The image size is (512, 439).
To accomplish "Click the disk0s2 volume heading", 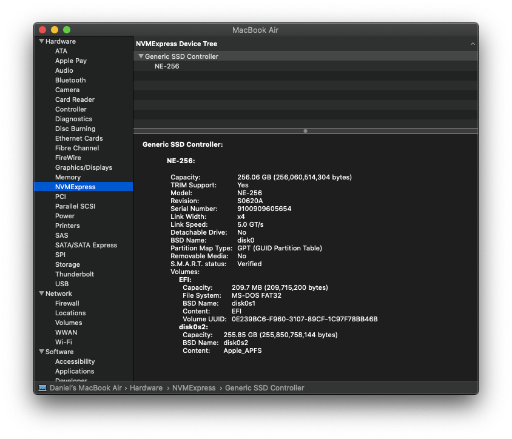I will pyautogui.click(x=194, y=327).
